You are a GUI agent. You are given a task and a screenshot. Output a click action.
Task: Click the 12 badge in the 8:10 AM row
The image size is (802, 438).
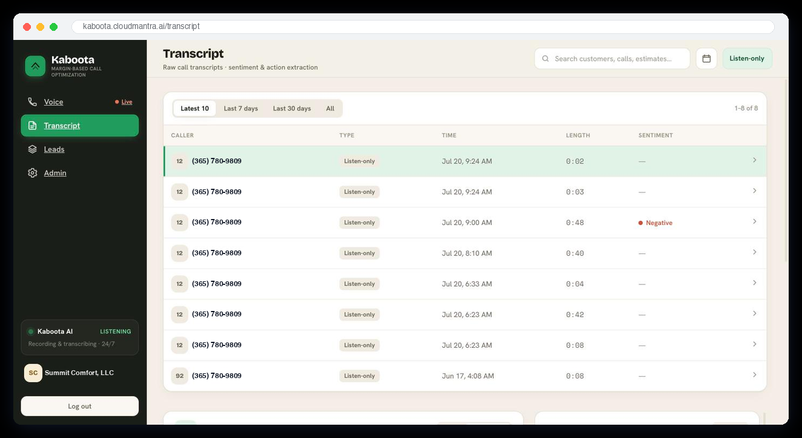click(179, 253)
